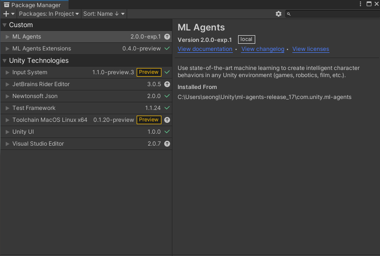
Task: Click the 2.0.7 version text
Action: [154, 144]
